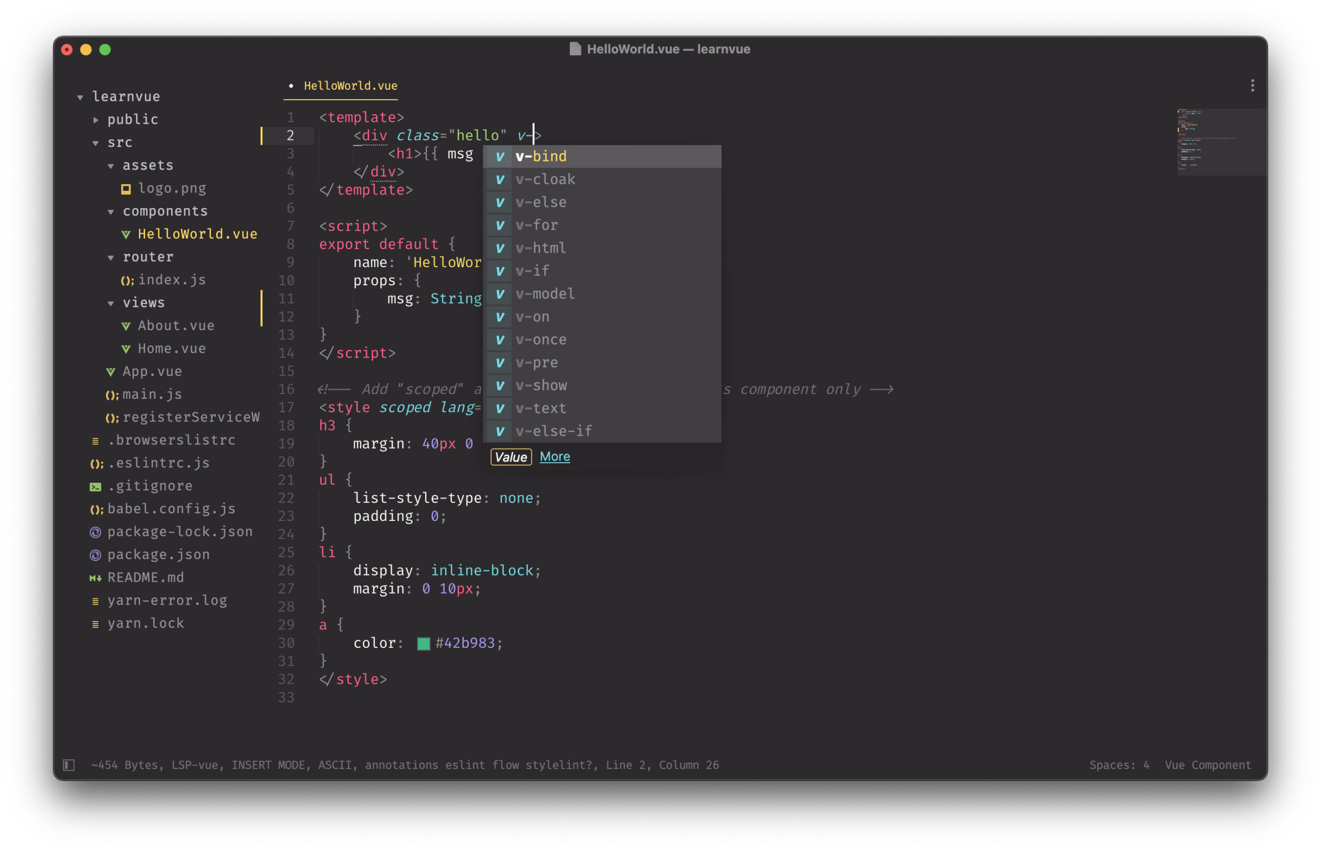Change indentation via Spaces: 4
Screen dimensions: 1321x851
(1119, 765)
